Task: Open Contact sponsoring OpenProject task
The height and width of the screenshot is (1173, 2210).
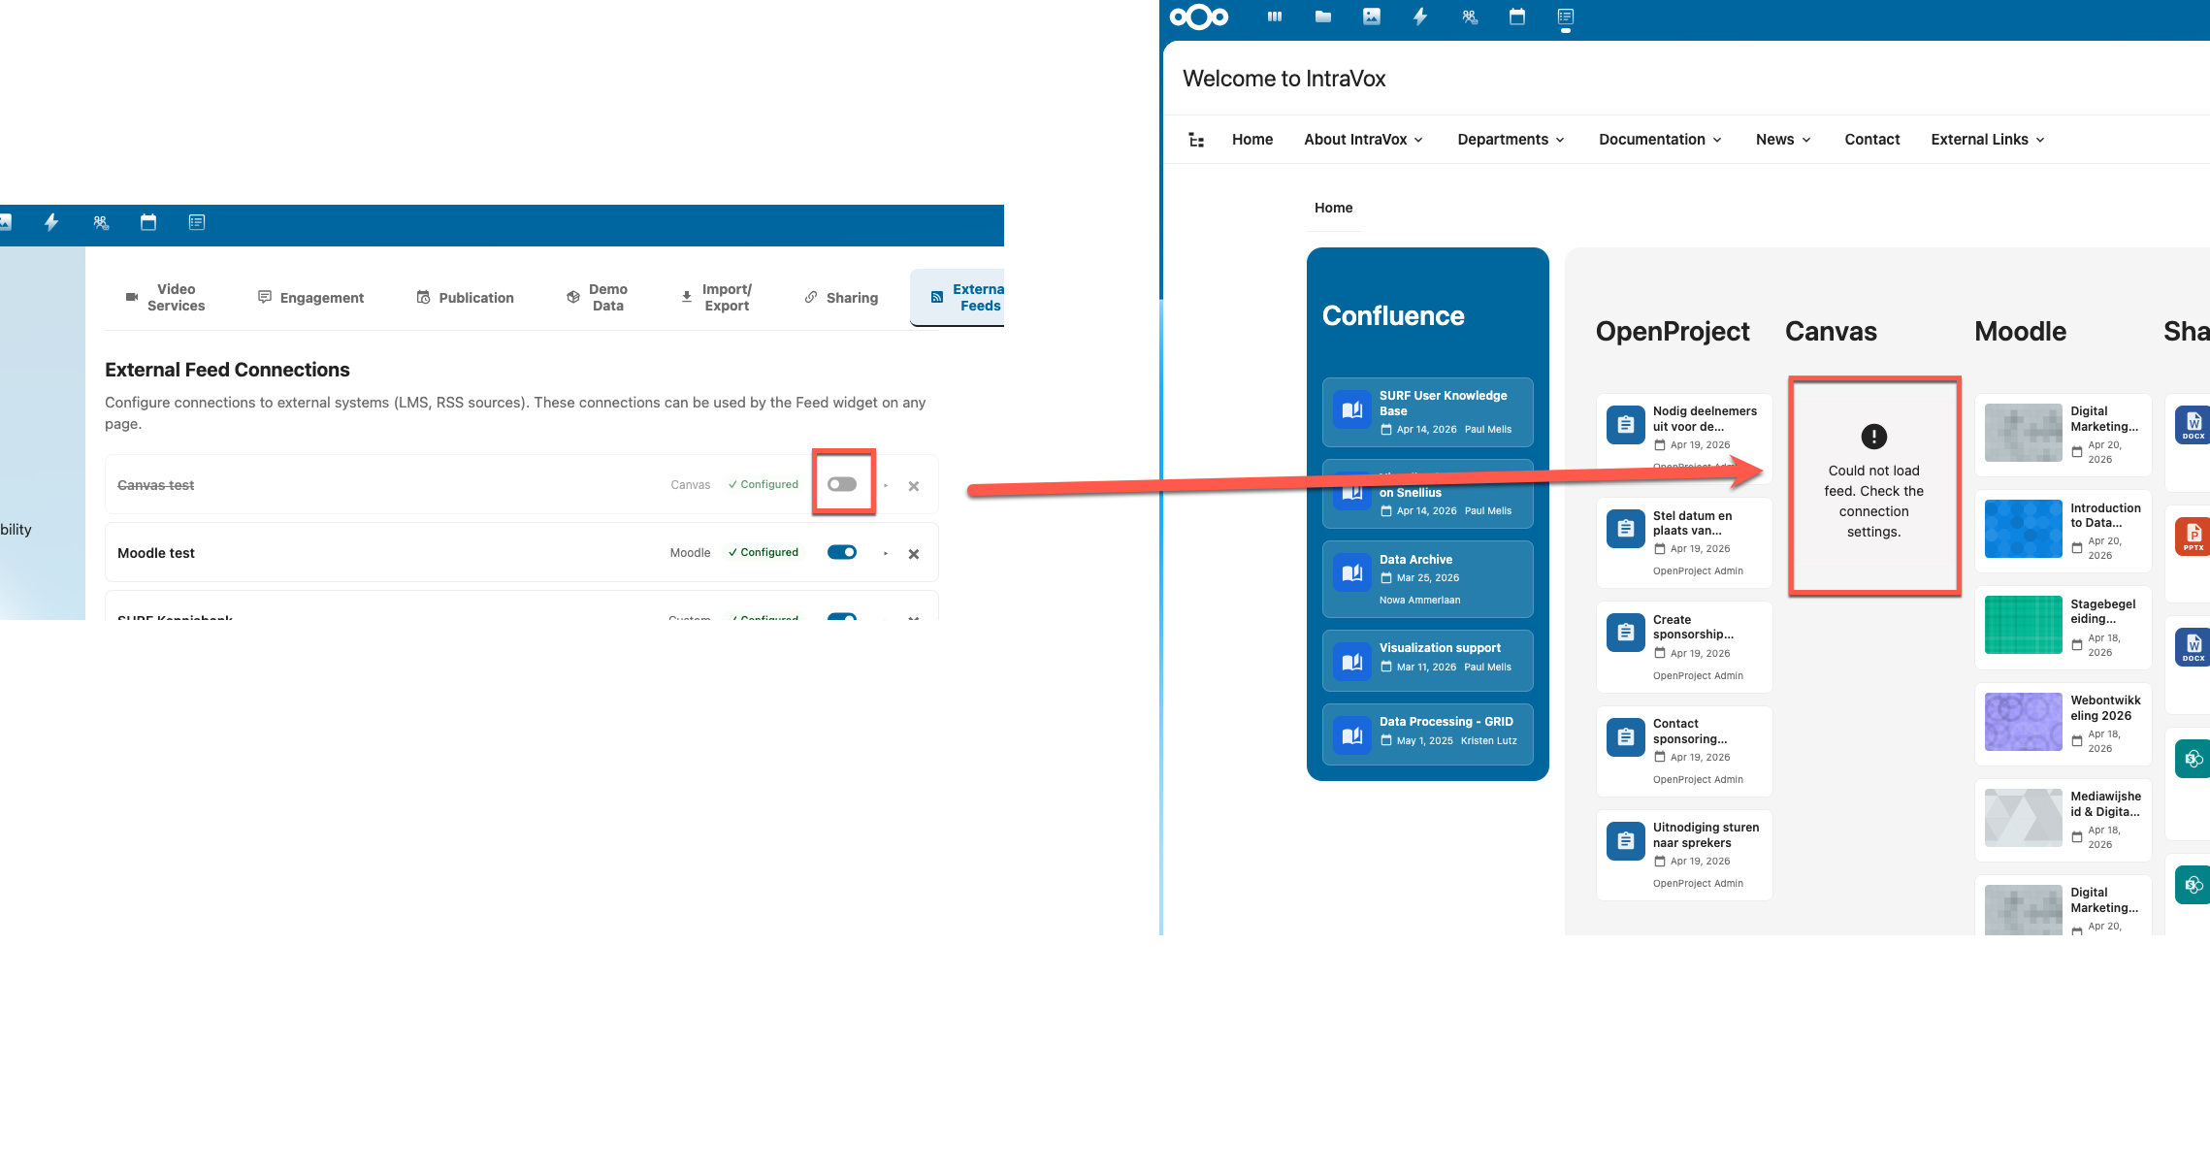Action: pyautogui.click(x=1684, y=752)
